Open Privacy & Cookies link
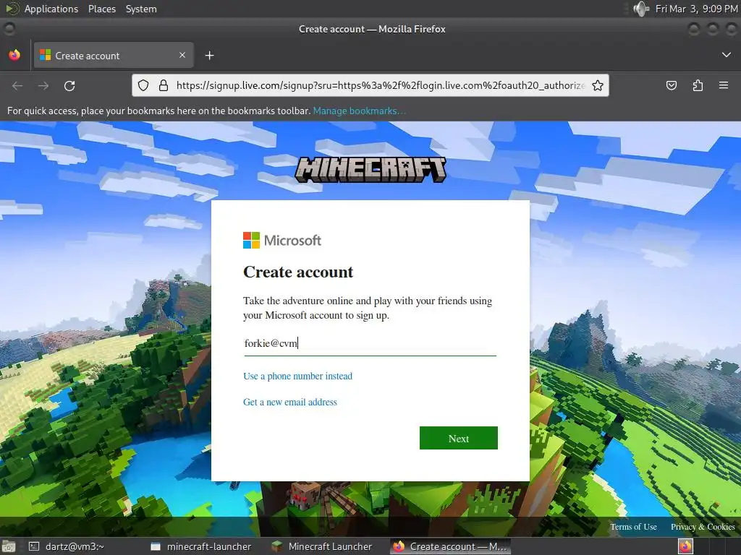The height and width of the screenshot is (555, 741). pos(703,527)
